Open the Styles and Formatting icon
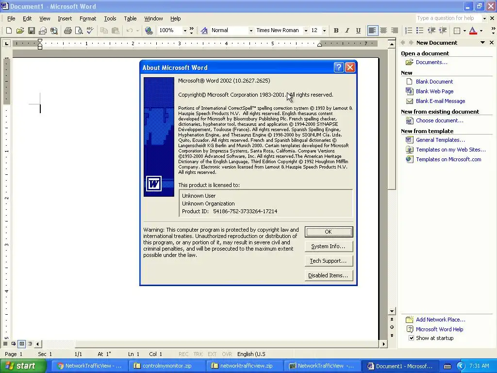Image resolution: width=497 pixels, height=373 pixels. pos(204,31)
